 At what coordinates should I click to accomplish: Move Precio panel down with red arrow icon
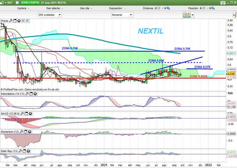tap(23, 21)
